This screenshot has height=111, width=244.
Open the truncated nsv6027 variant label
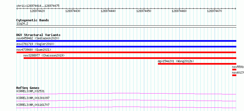[238, 73]
